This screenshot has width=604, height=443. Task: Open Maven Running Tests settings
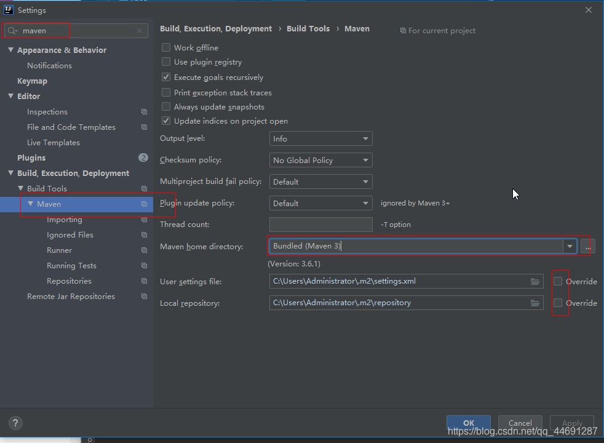point(71,266)
